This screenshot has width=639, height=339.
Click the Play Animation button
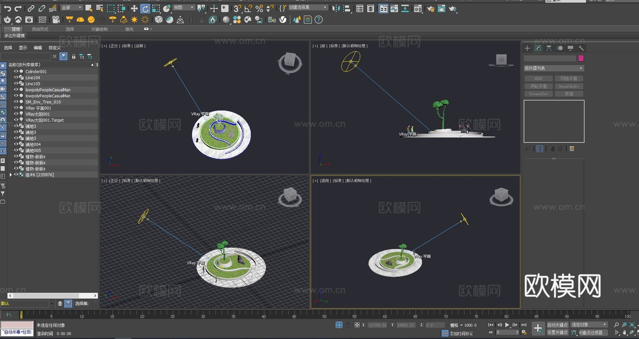[507, 325]
